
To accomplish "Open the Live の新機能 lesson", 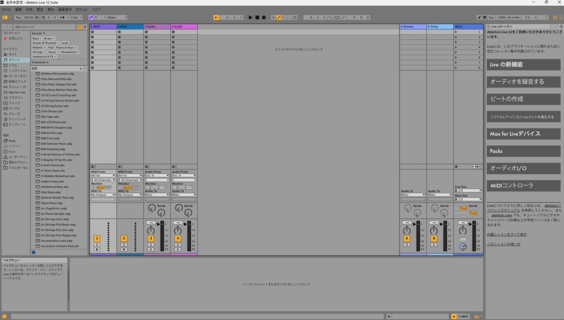I will click(x=523, y=65).
